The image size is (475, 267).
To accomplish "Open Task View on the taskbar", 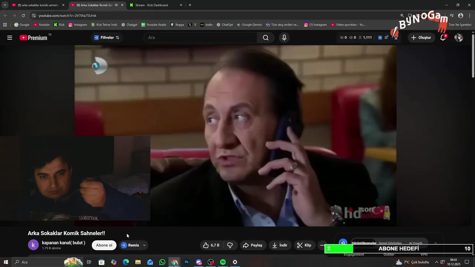I will pyautogui.click(x=89, y=262).
